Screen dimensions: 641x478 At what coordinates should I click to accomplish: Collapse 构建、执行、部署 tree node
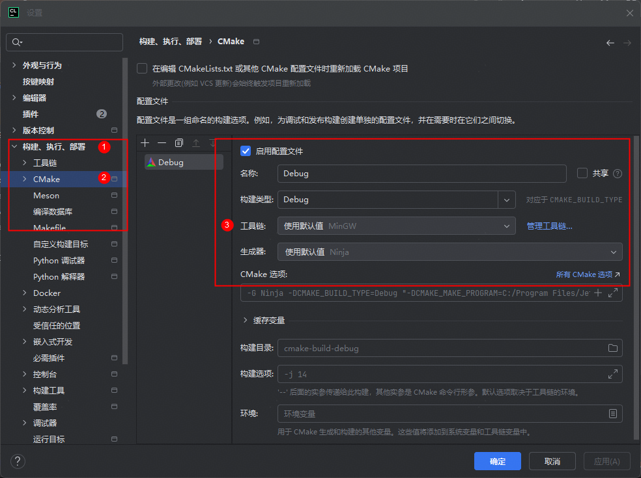pos(14,146)
